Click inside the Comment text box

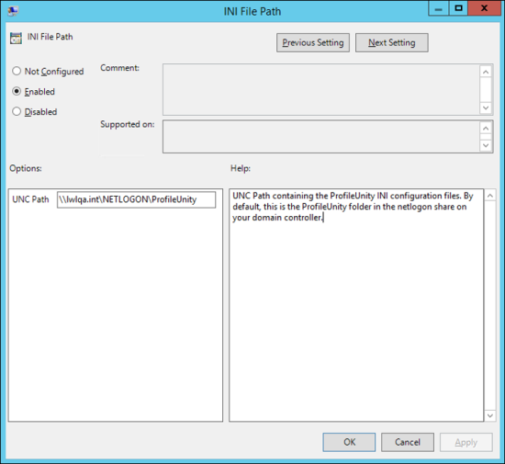pyautogui.click(x=321, y=89)
